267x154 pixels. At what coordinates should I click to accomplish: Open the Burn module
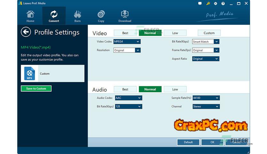(x=77, y=16)
